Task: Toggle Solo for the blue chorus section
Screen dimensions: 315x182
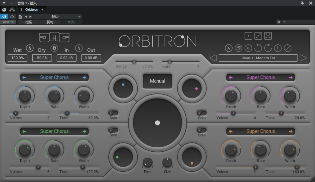Action: [x=113, y=113]
